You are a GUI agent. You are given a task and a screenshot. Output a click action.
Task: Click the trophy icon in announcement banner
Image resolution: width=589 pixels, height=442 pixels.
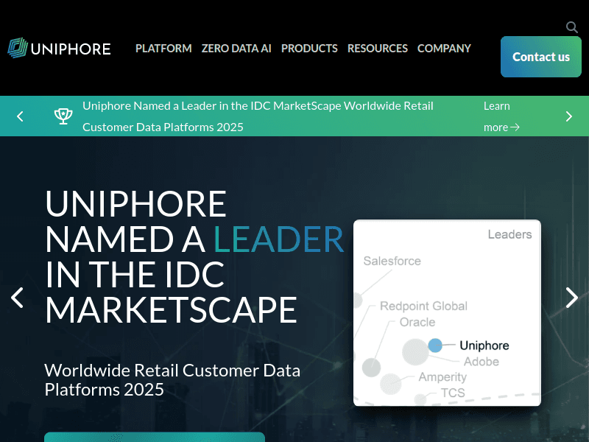63,116
